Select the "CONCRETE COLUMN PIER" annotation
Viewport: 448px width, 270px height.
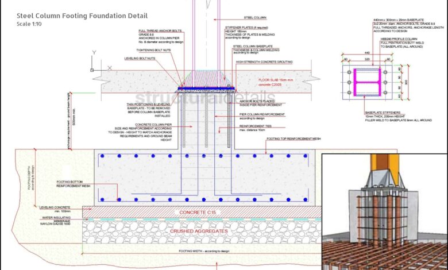(x=153, y=125)
